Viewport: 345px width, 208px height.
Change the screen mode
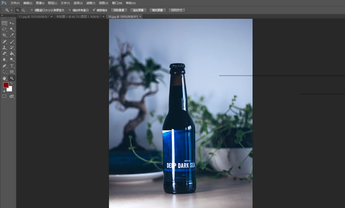[12, 96]
